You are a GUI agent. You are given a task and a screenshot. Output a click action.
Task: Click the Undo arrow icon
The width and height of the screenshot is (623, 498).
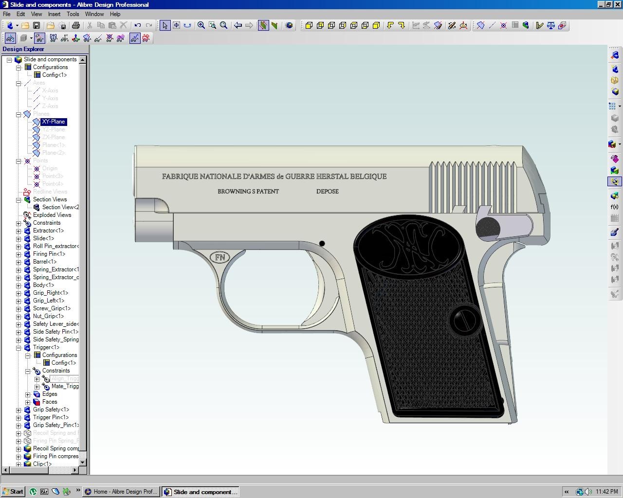(138, 25)
